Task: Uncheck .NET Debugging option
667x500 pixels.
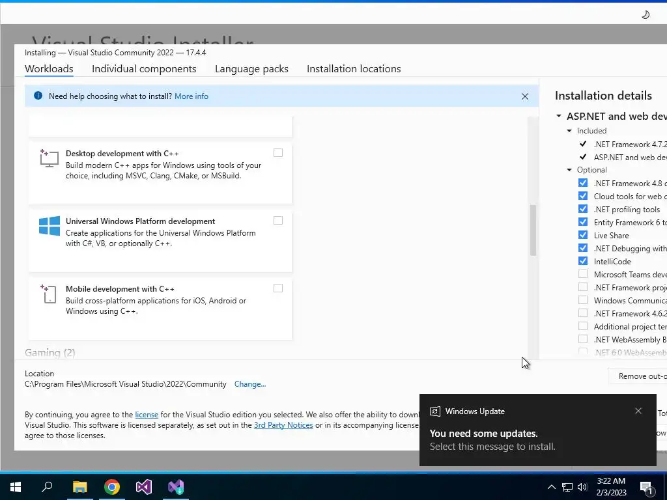Action: (x=583, y=248)
